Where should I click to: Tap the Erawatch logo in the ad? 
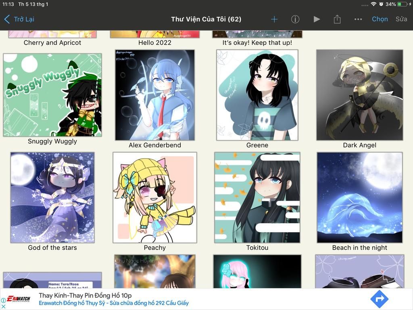[x=19, y=299]
